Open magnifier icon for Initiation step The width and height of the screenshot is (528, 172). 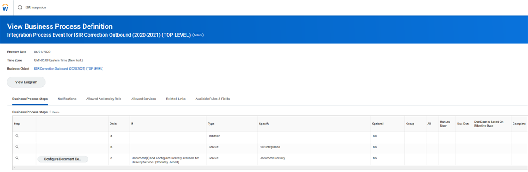tap(17, 136)
